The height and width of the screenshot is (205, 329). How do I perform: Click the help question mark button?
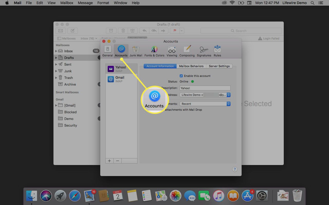235,169
